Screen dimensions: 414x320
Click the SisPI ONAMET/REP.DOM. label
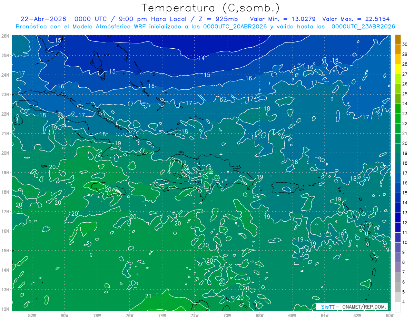pos(352,307)
